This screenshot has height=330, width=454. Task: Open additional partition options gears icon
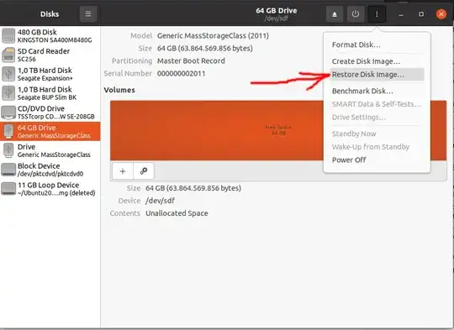pyautogui.click(x=144, y=171)
